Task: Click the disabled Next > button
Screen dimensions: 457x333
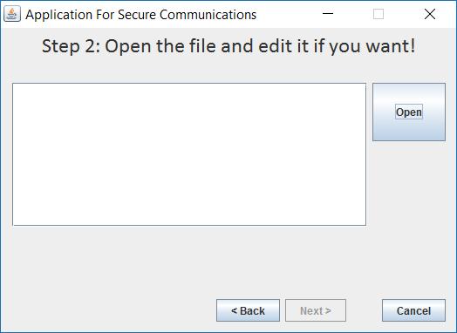Action: 316,310
